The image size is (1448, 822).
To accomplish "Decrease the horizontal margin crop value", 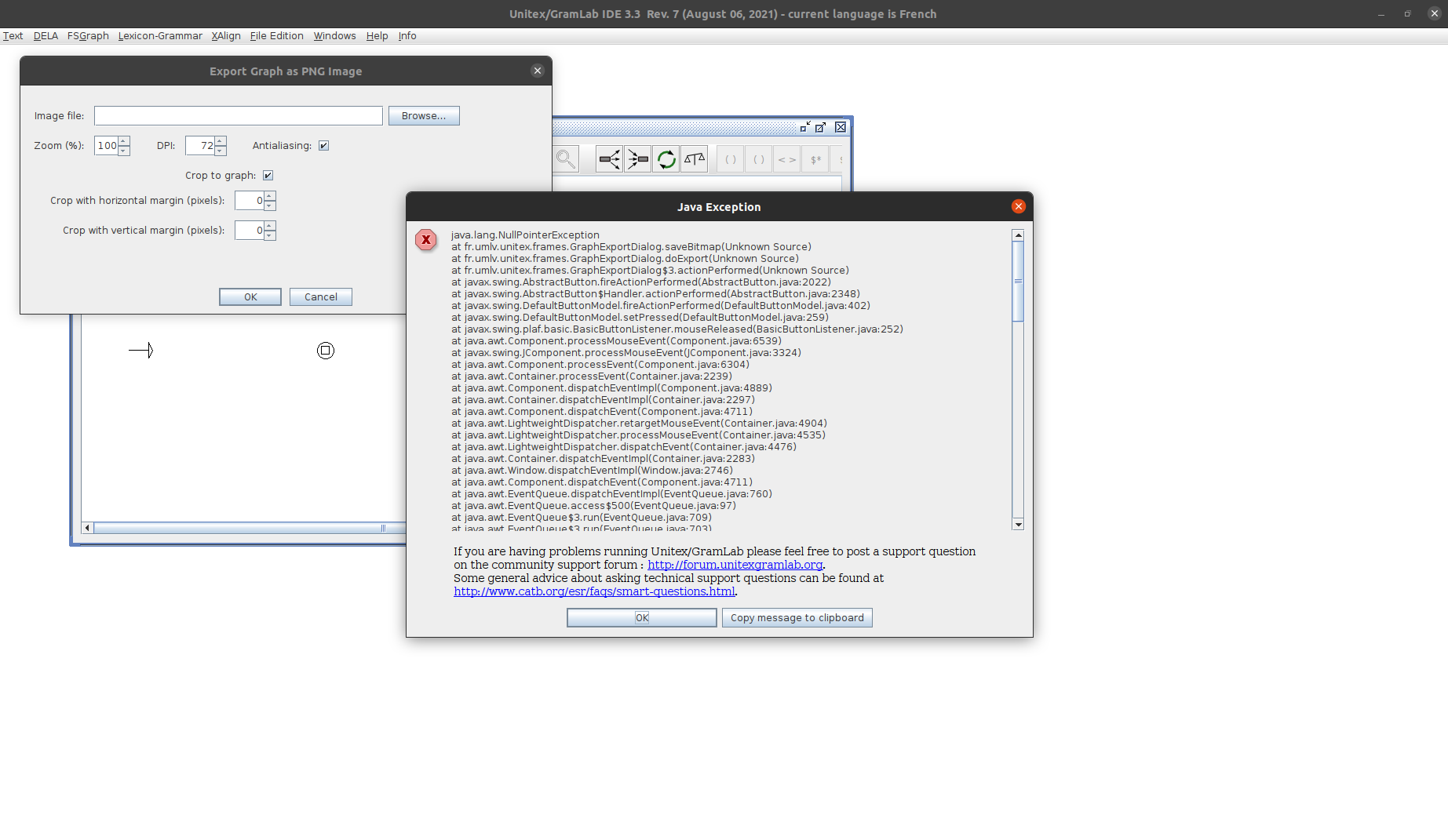I will [x=270, y=205].
